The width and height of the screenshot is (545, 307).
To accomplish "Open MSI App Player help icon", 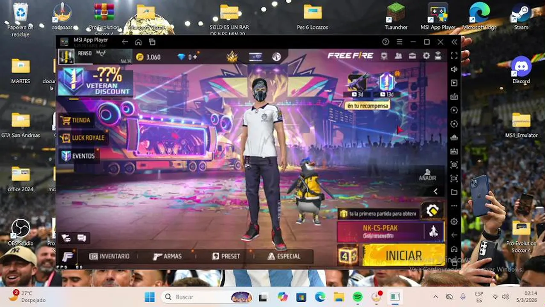I will 386,42.
